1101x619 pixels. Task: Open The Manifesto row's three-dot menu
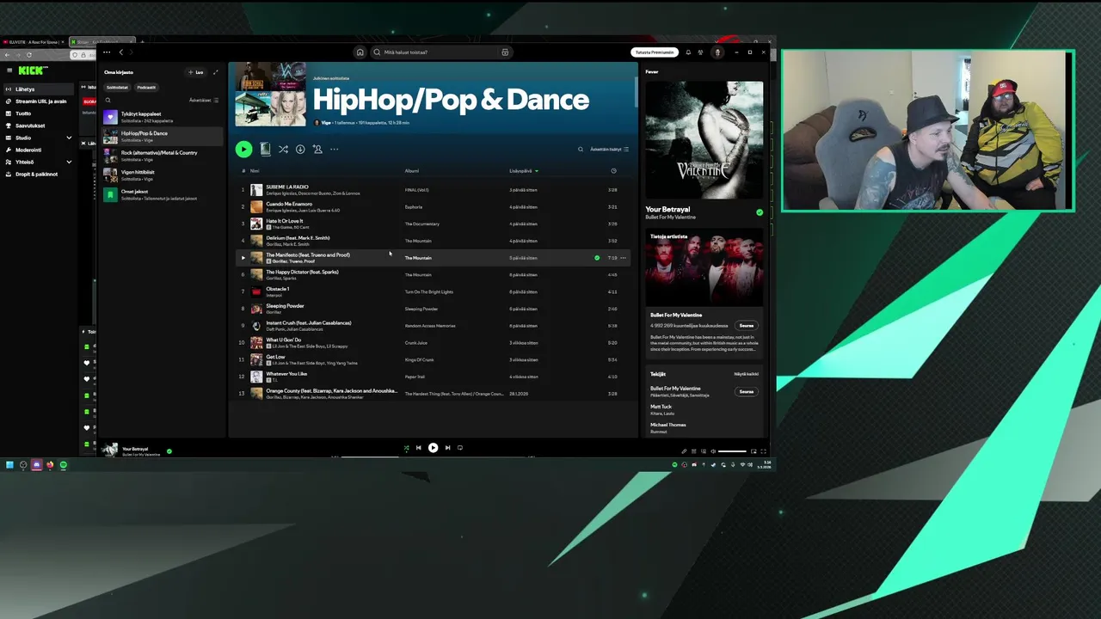pos(624,258)
